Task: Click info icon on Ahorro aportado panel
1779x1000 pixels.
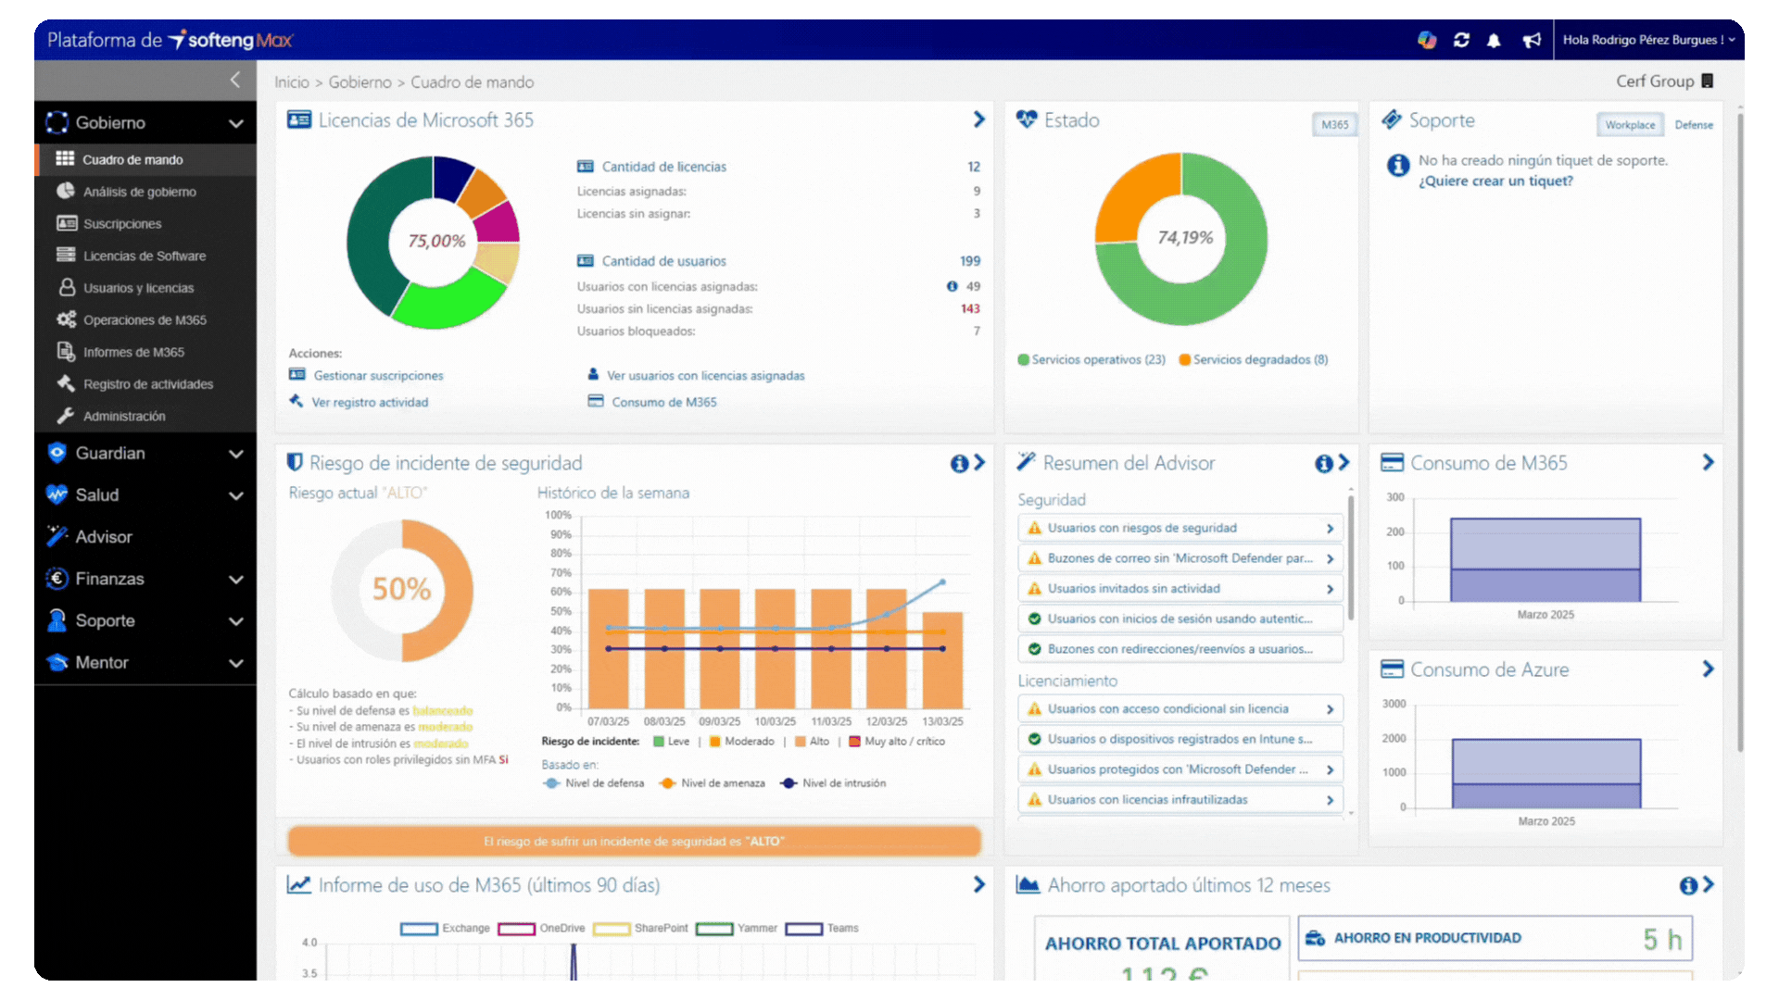Action: [1688, 886]
